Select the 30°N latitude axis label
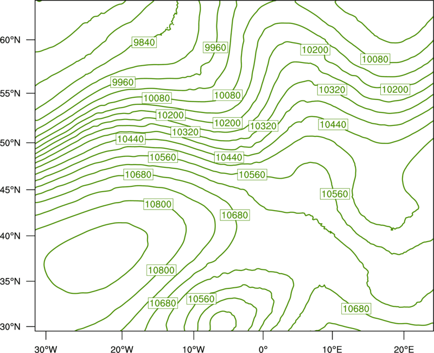Viewport: 434px width, 353px height. tap(10, 327)
